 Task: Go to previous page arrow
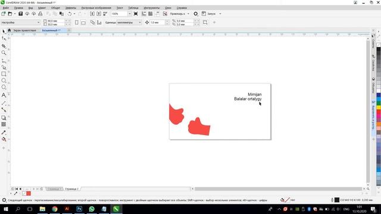pos(20,189)
